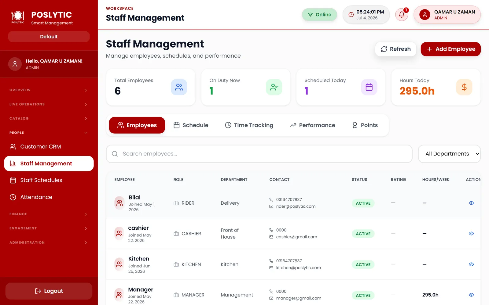Expand the CATALOG sidebar section

[x=49, y=118]
